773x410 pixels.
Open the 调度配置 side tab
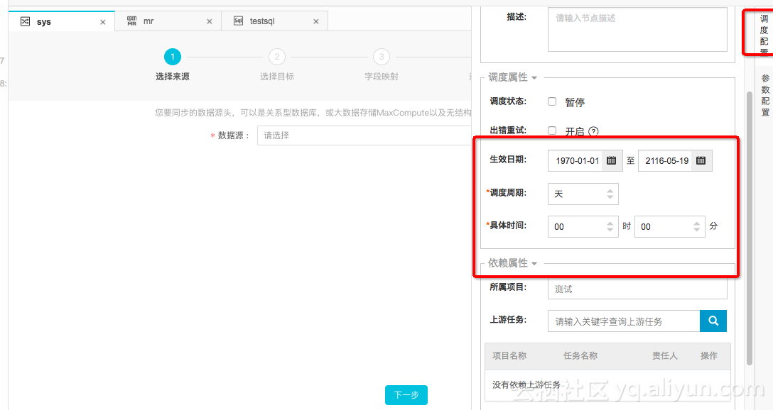[x=764, y=33]
